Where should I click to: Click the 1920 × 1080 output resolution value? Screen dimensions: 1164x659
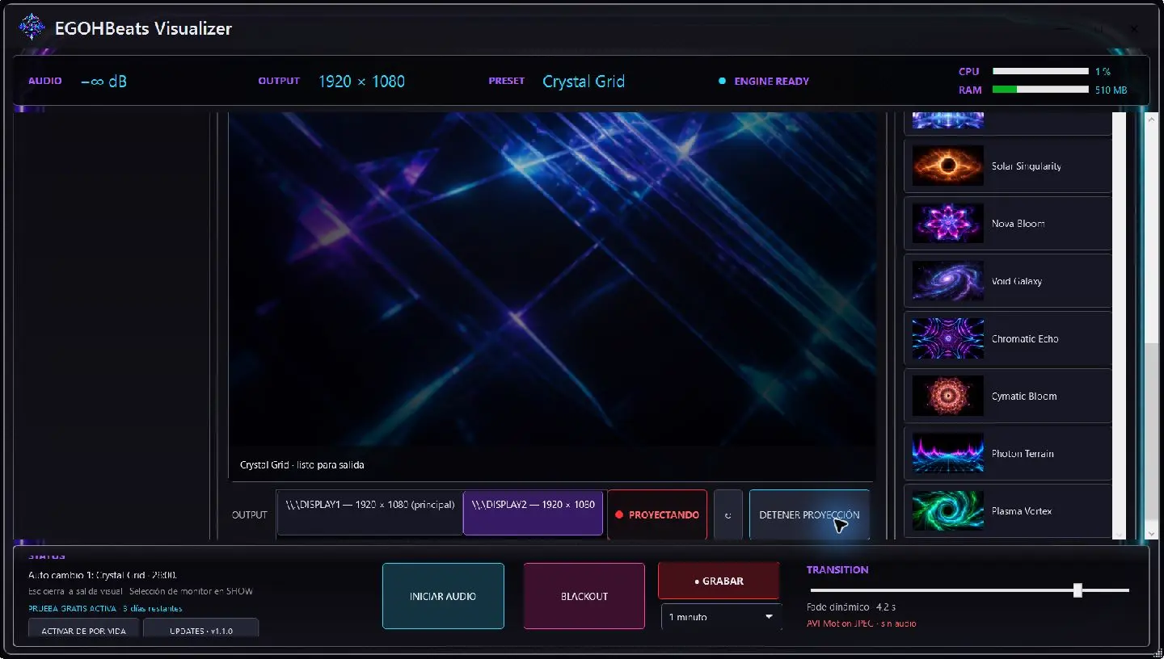361,81
